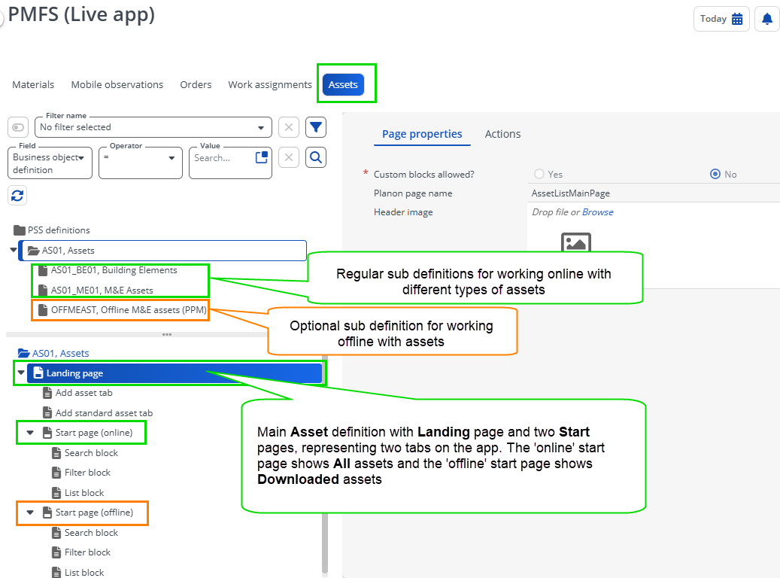The image size is (780, 578).
Task: Select the Landing page item
Action: (175, 373)
